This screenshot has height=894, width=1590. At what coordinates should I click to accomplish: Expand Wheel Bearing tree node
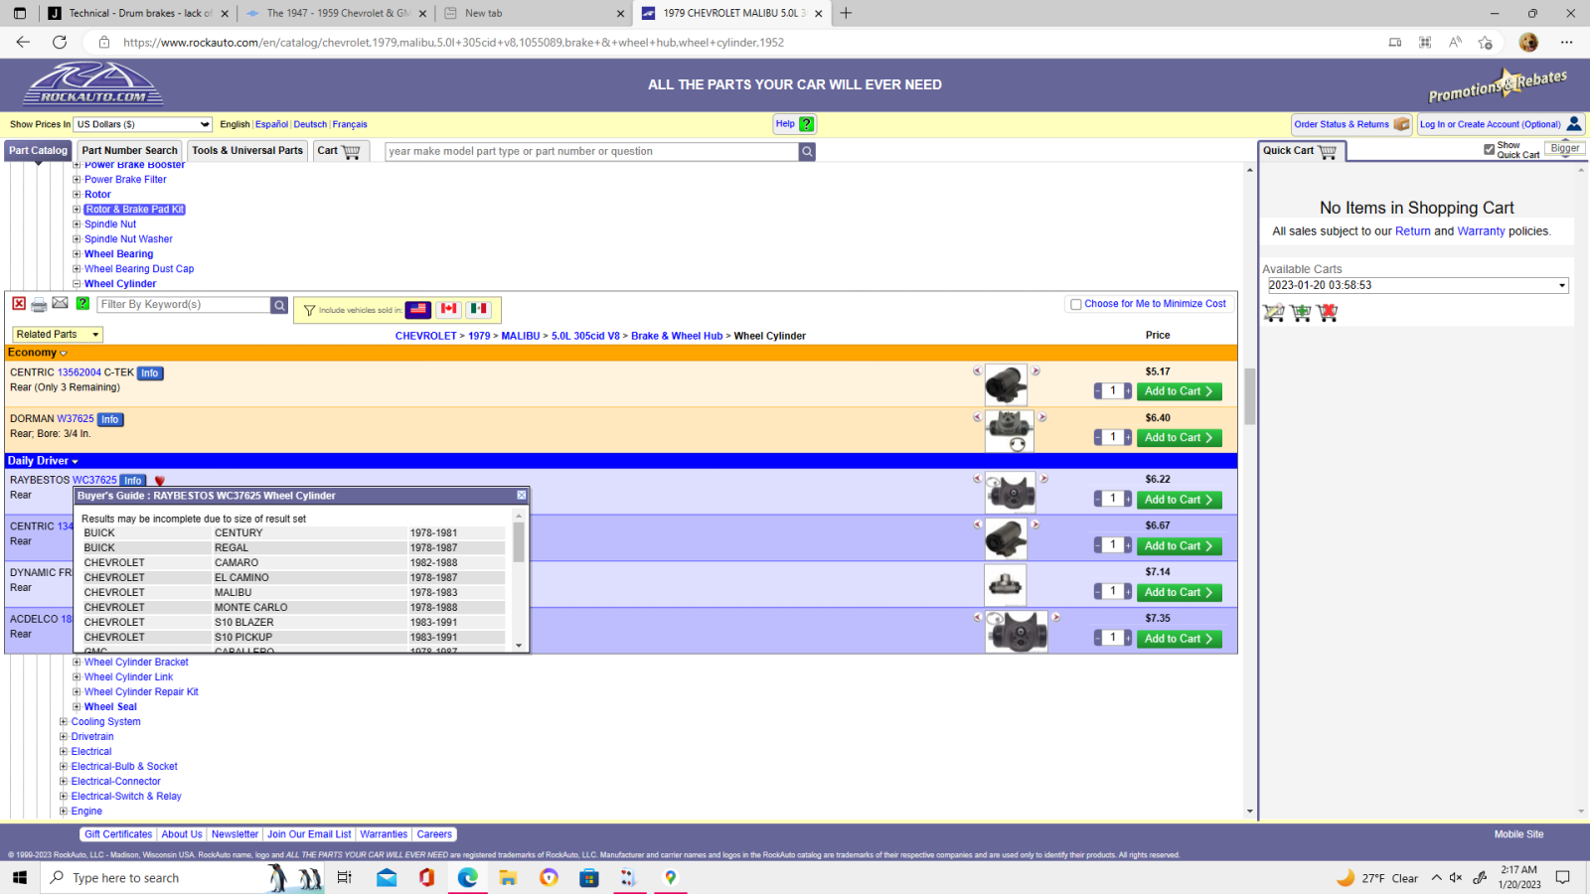[x=77, y=254]
